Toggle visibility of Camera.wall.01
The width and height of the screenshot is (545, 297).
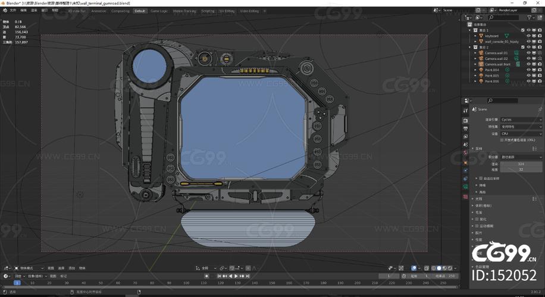click(528, 53)
